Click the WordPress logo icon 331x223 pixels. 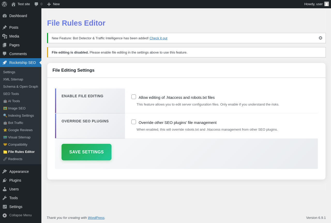4,4
